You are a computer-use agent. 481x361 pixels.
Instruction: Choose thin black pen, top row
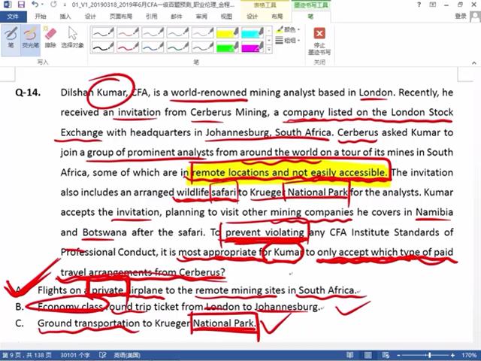tap(103, 32)
